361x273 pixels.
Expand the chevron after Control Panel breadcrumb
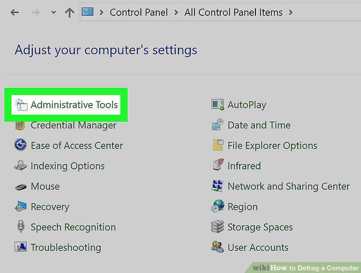[176, 12]
